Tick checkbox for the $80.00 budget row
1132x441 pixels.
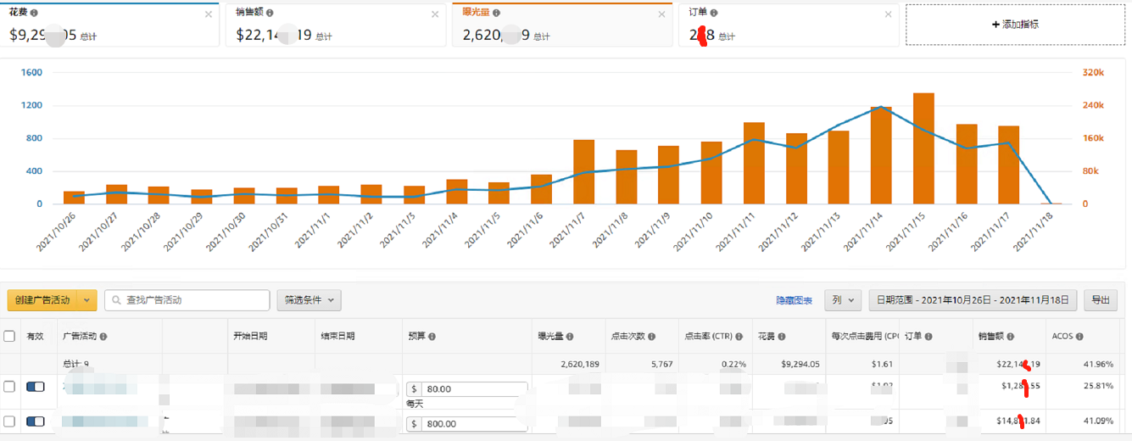tap(9, 387)
